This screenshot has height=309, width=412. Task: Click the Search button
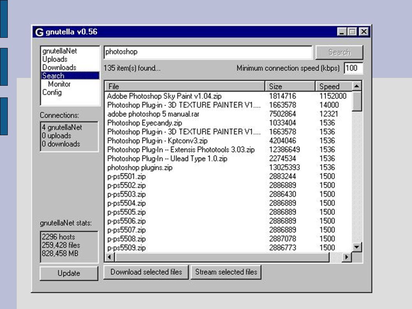click(x=339, y=52)
